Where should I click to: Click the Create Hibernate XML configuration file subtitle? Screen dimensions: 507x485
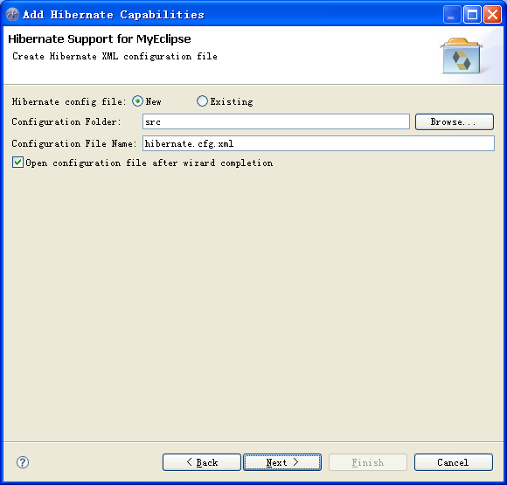pyautogui.click(x=115, y=56)
